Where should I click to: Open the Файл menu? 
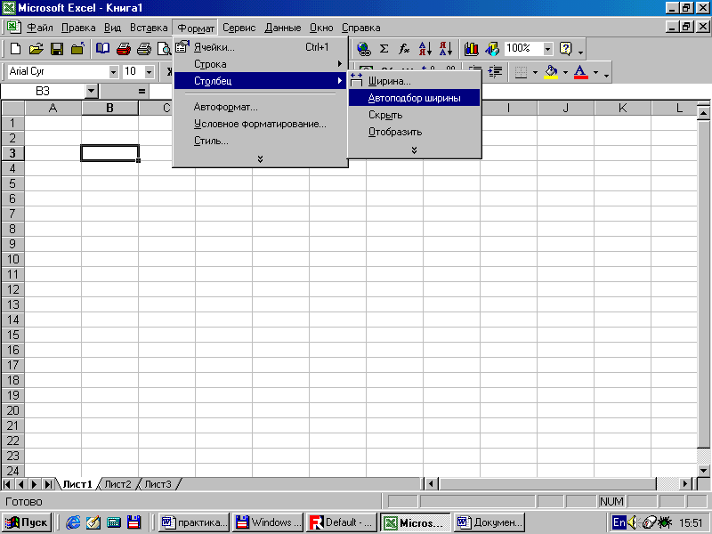pos(39,28)
